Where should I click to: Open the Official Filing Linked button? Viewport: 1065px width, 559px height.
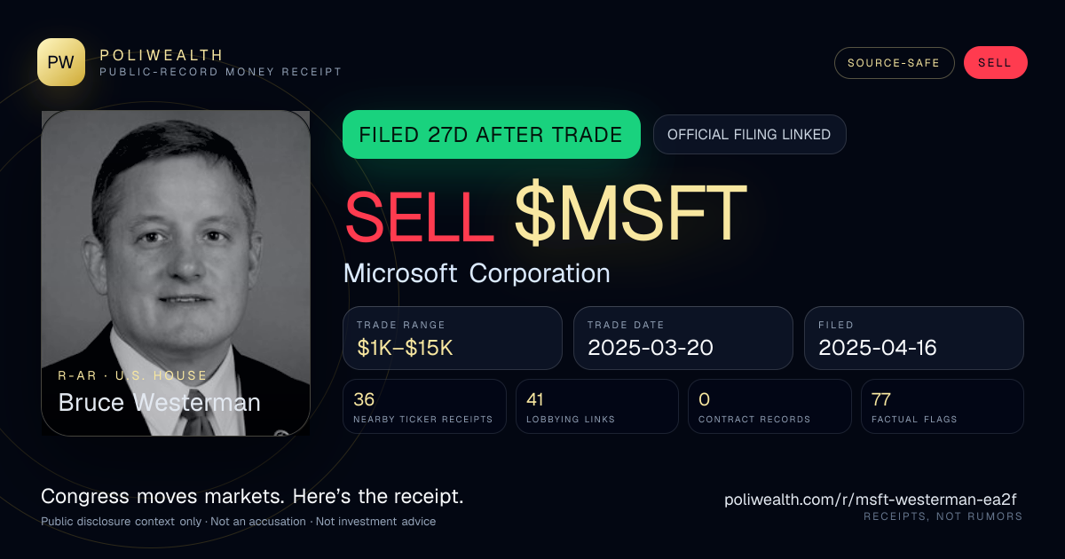tap(749, 135)
